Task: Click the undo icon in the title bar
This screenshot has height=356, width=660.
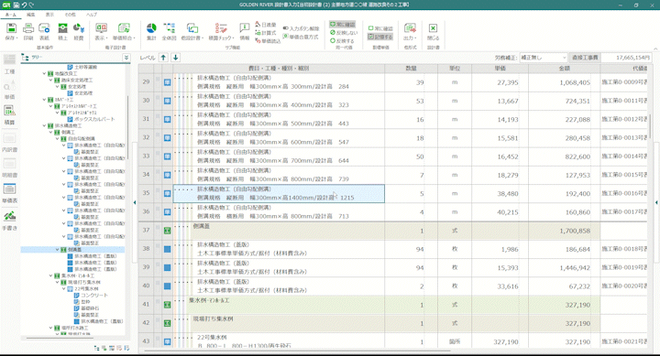Action: 24,5
